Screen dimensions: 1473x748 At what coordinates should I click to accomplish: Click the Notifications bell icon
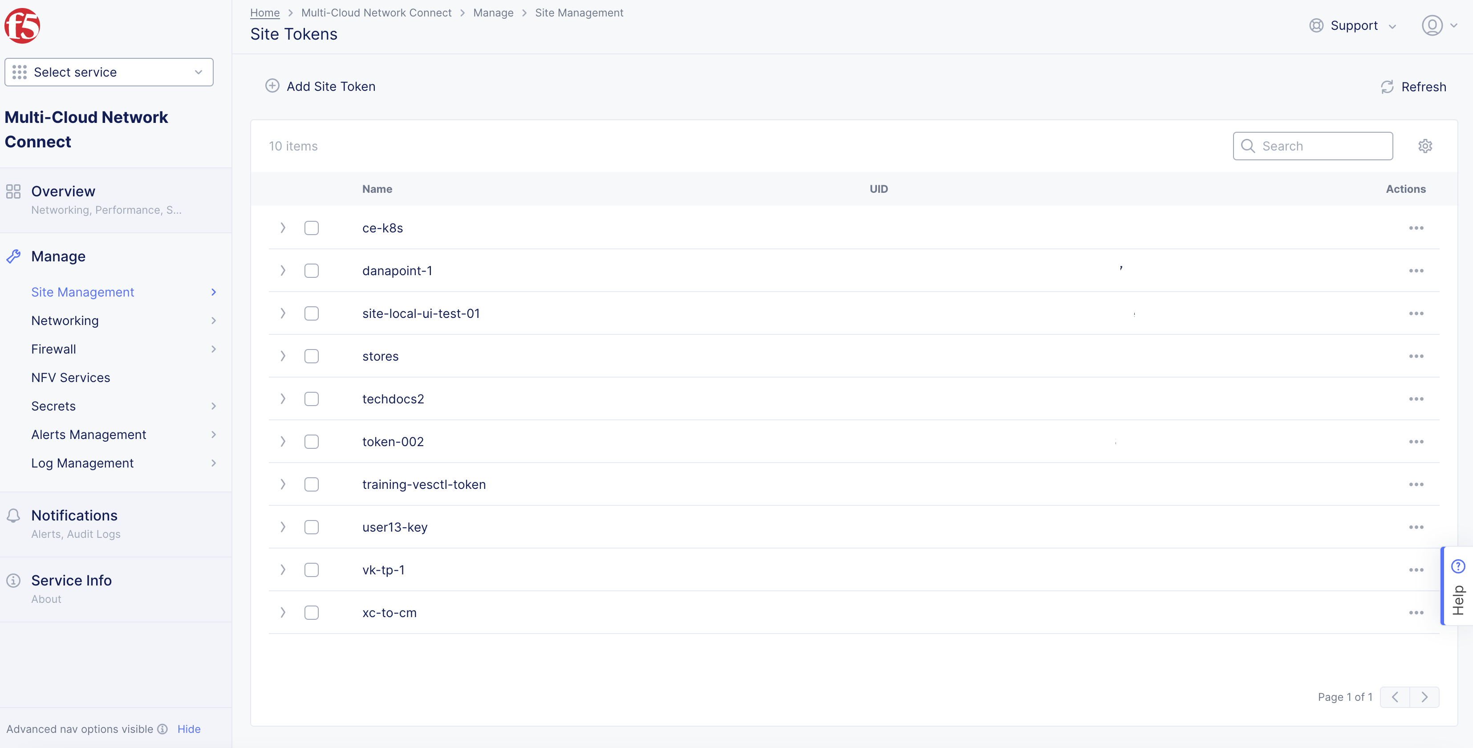tap(14, 515)
